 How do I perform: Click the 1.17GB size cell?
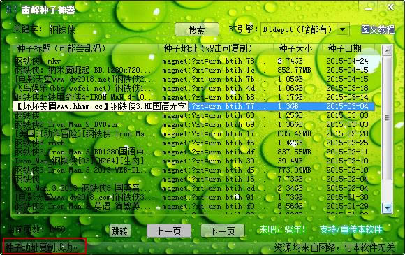(290, 97)
